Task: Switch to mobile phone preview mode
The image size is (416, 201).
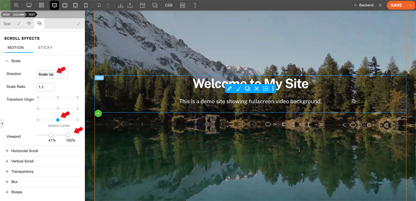Action: pos(86,5)
